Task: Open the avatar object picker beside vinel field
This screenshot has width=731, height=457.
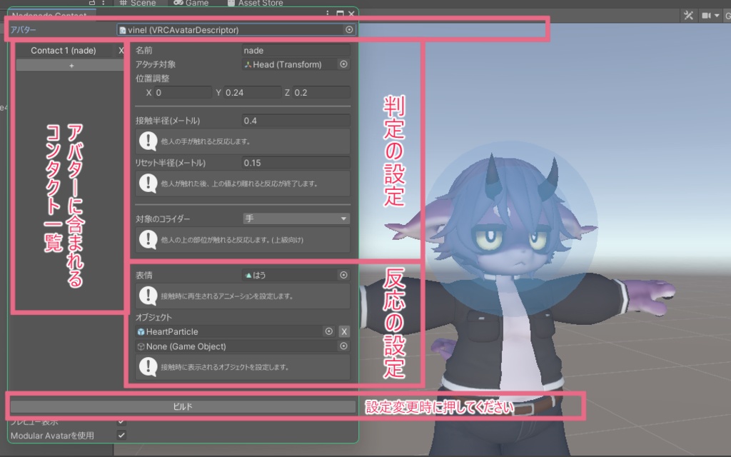Action: tap(349, 29)
